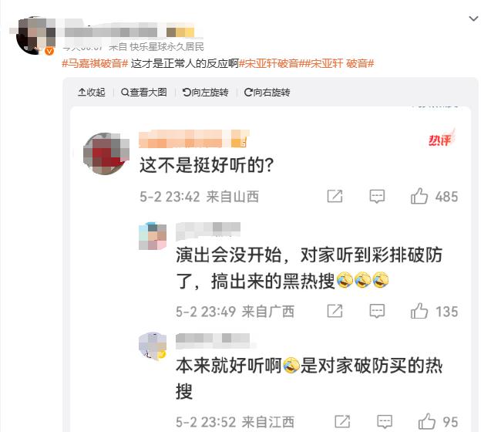Open the poster's profile avatar
This screenshot has height=432, width=481.
(x=35, y=35)
